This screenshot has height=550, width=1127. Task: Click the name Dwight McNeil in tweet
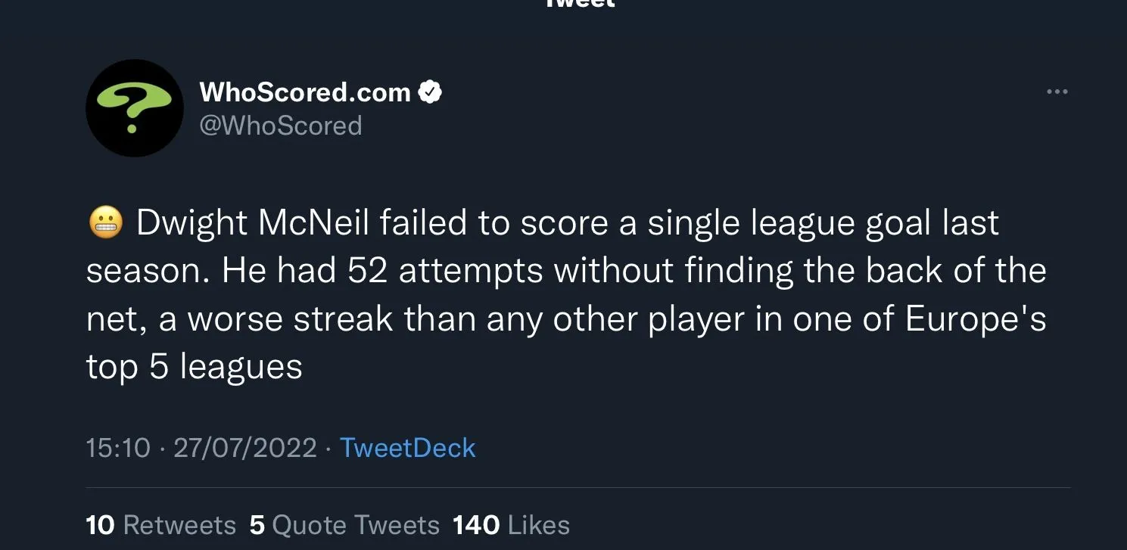(254, 224)
